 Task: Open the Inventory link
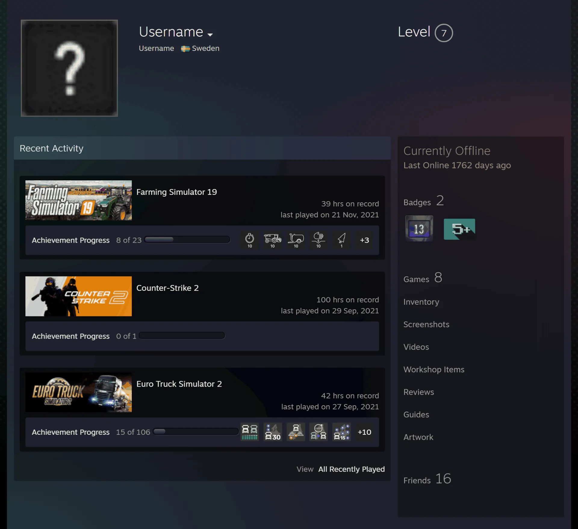pyautogui.click(x=421, y=302)
